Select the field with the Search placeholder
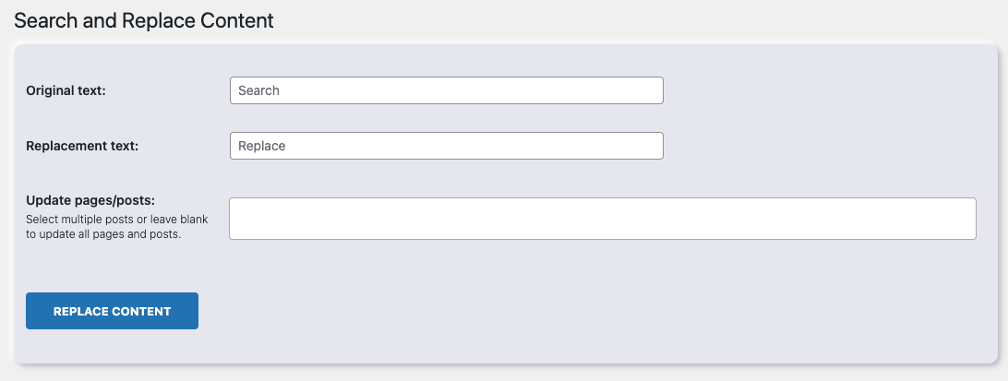The height and width of the screenshot is (381, 1008). pyautogui.click(x=446, y=90)
